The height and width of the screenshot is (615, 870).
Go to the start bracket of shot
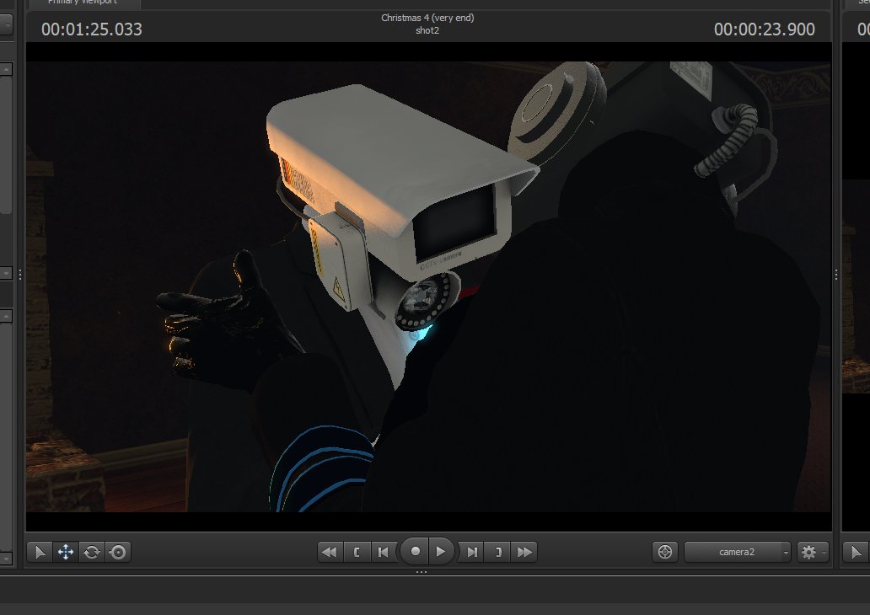357,552
